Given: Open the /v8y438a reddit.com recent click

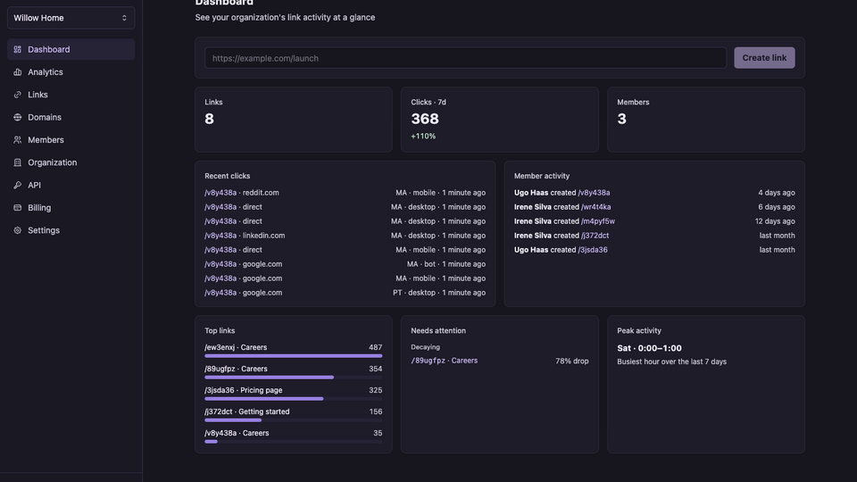Looking at the screenshot, I should 242,193.
